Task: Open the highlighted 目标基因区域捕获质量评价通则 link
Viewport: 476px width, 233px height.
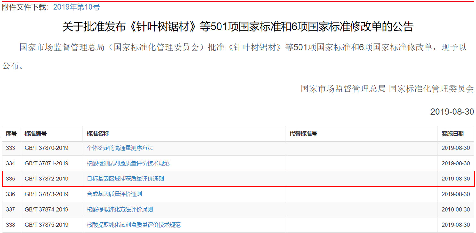Action: coord(125,179)
